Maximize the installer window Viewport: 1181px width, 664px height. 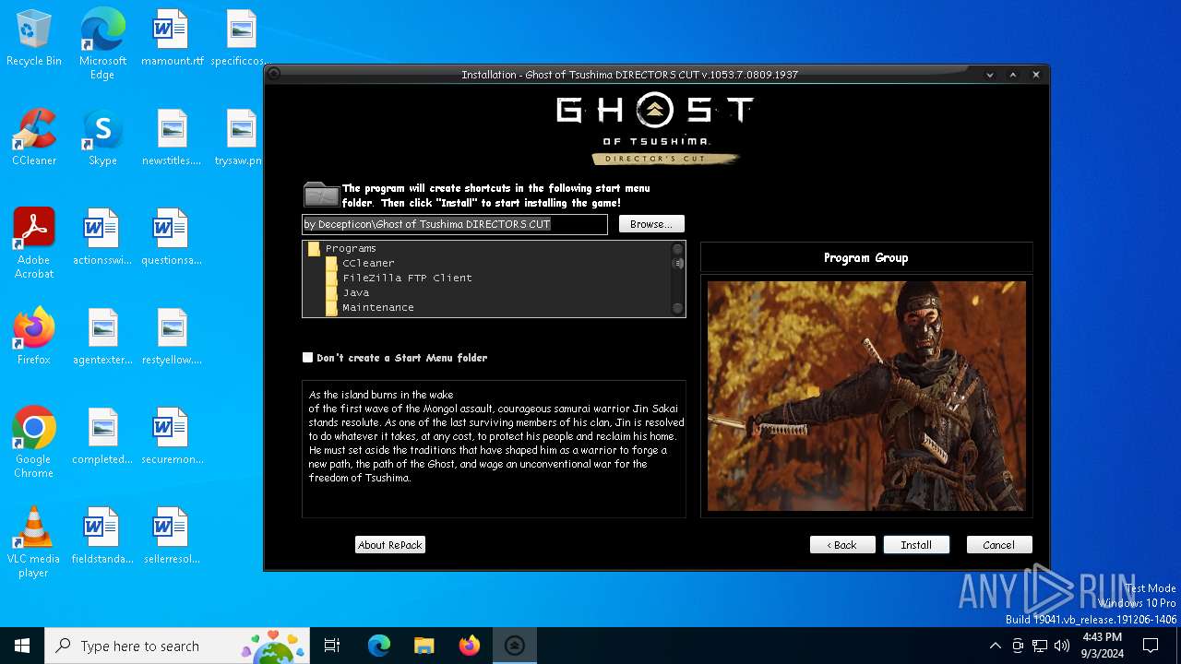pyautogui.click(x=1013, y=75)
